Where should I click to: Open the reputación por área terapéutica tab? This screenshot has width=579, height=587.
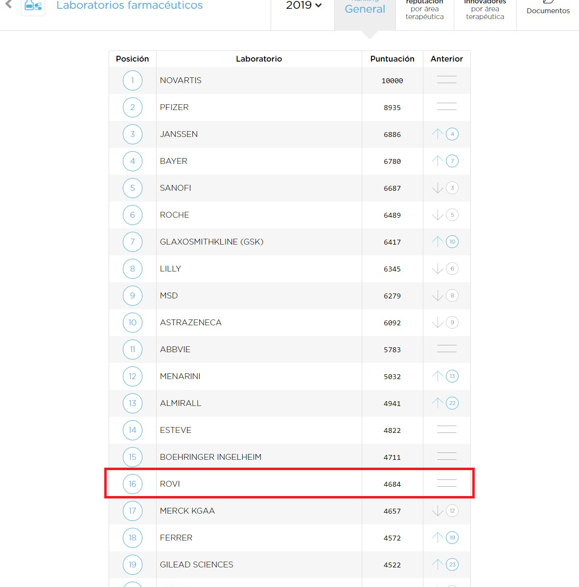coord(424,10)
